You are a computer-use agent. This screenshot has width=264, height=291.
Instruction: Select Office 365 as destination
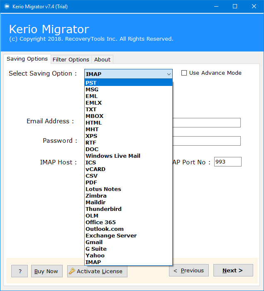[128, 223]
